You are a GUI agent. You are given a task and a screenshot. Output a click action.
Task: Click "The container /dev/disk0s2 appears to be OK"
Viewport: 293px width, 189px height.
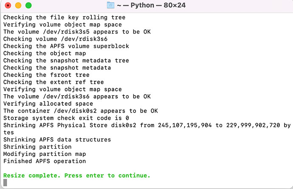coord(81,111)
